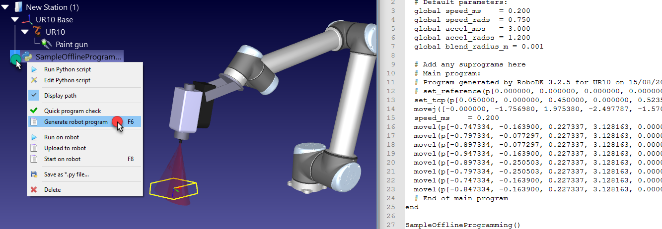Click the Python icon beside SampleOfflineProgram
This screenshot has height=229, width=662.
coord(27,57)
